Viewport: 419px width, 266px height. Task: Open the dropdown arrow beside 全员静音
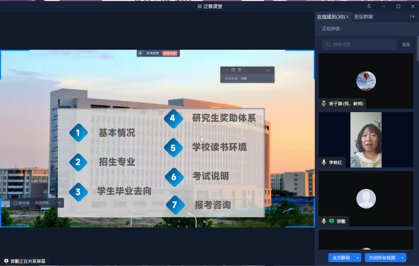[x=357, y=258]
